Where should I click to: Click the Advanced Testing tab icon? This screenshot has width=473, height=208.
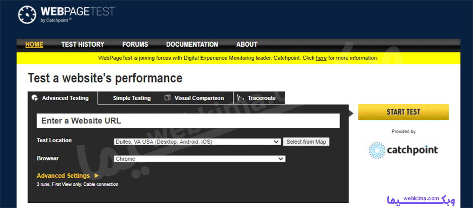click(35, 98)
